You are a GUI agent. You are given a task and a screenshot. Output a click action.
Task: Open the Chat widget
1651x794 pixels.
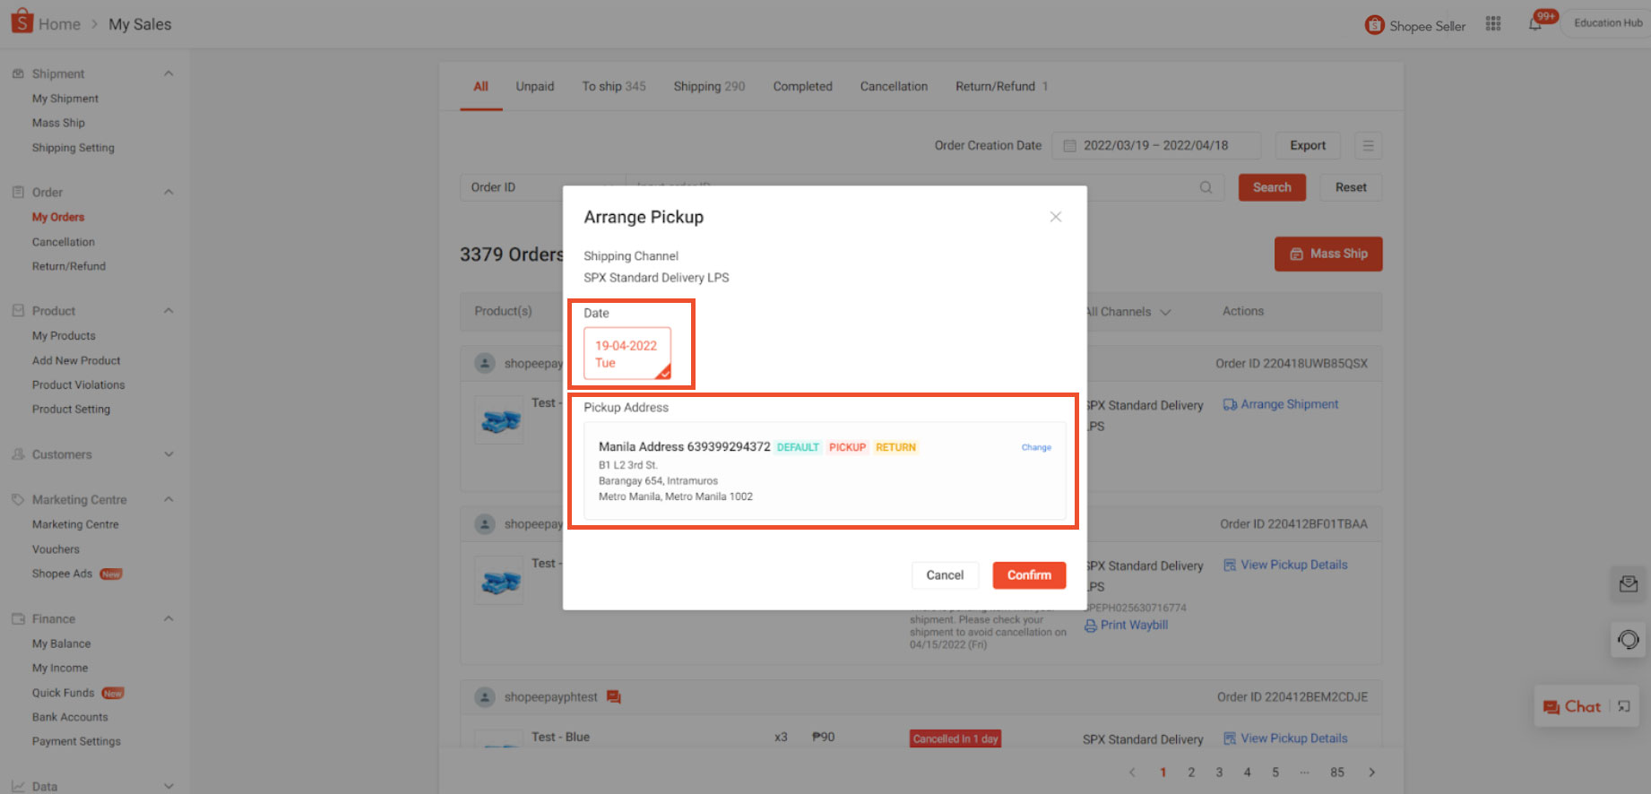pos(1573,706)
